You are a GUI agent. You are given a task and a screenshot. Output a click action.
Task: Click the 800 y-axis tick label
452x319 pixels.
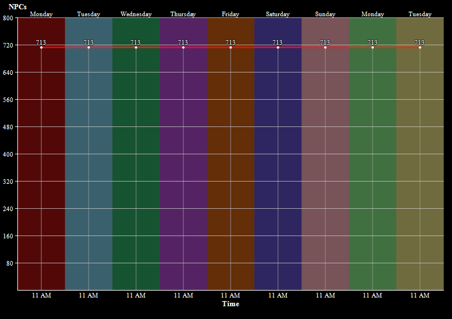click(8, 18)
